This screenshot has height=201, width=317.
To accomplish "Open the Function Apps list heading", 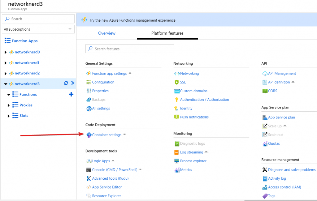I will pyautogui.click(x=25, y=41).
